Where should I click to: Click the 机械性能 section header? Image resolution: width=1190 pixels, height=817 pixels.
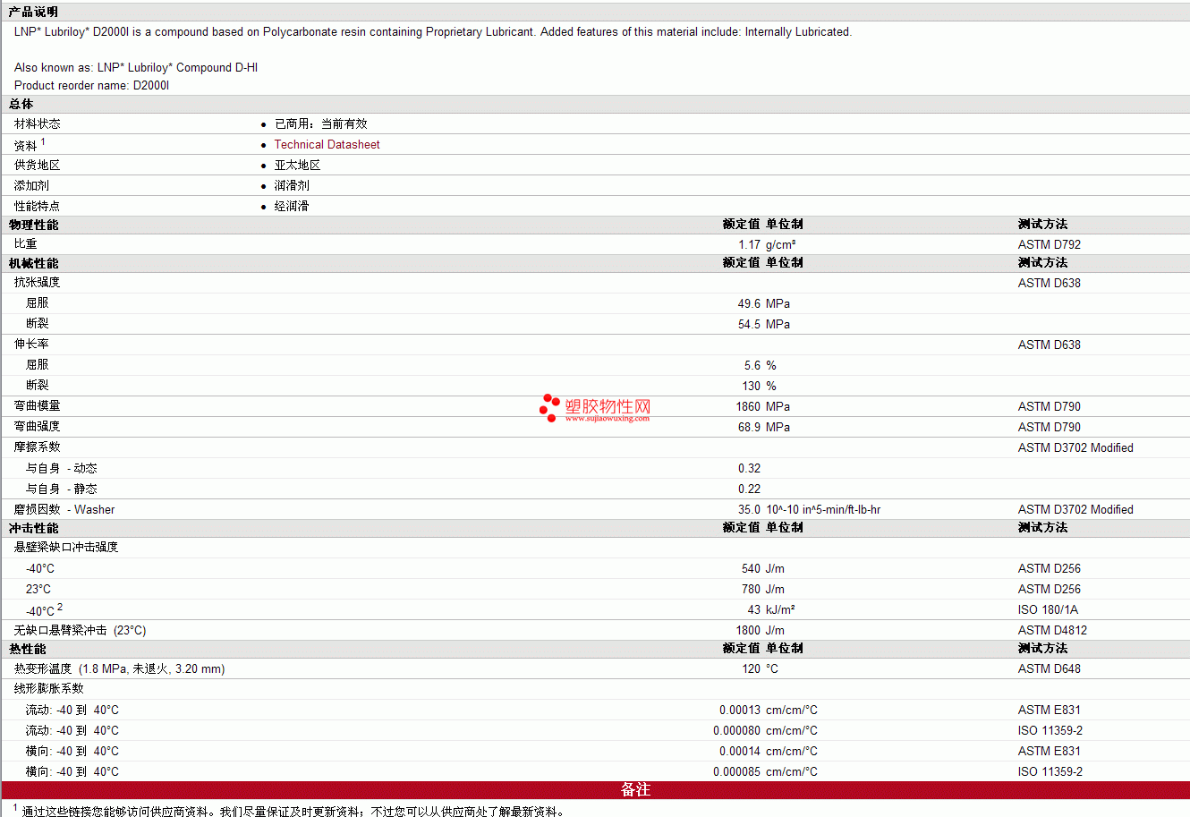coord(33,263)
